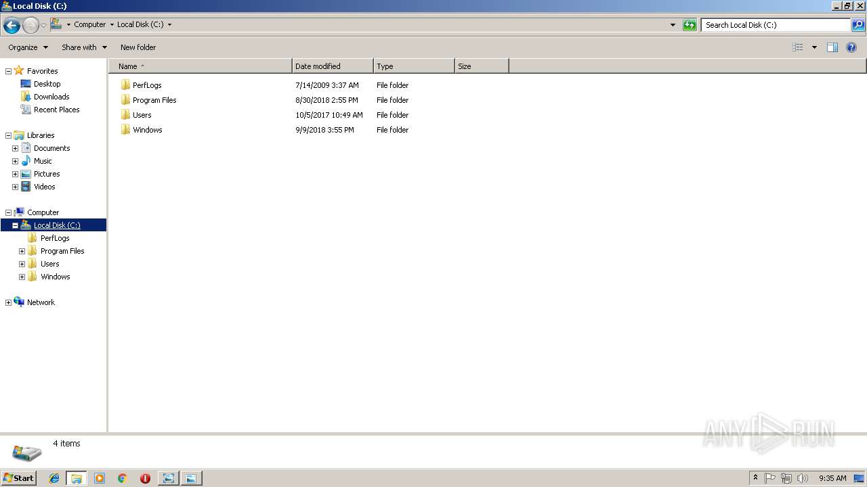Open the Share with menu
Screen dimensions: 867x487
84,47
